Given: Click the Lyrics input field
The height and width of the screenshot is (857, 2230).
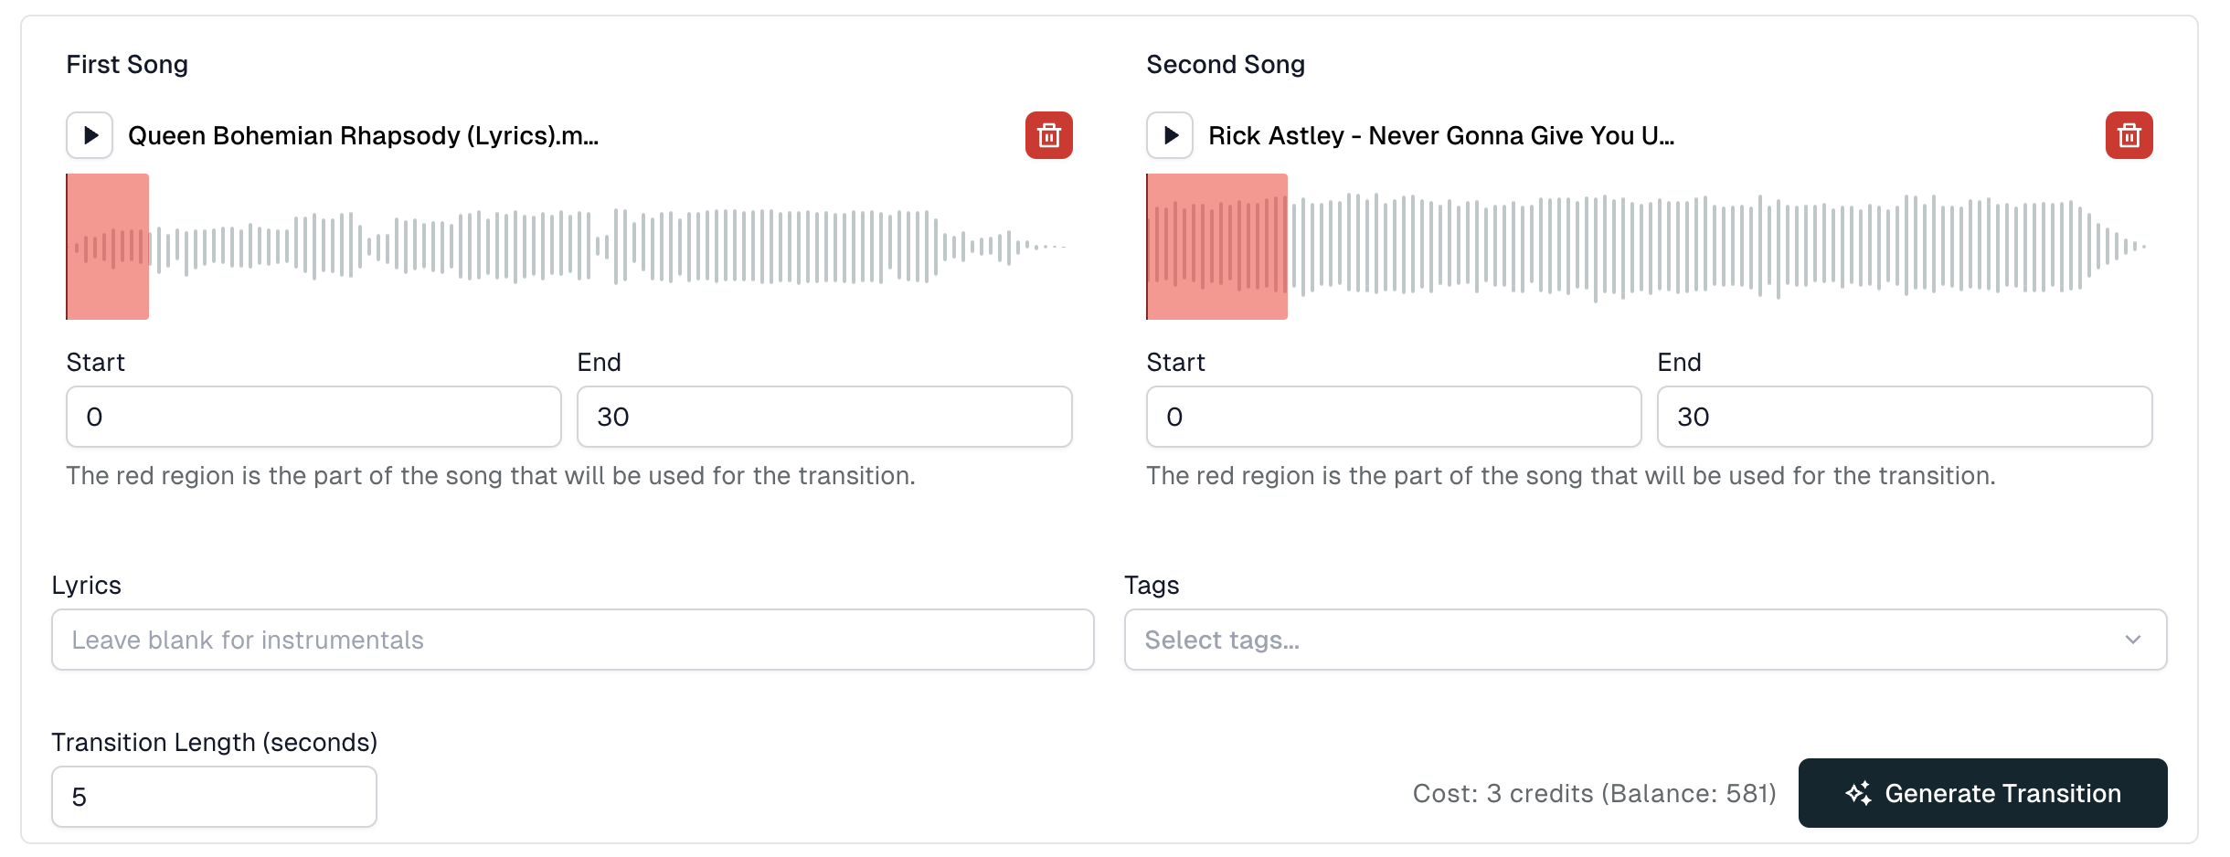Looking at the screenshot, I should [572, 639].
